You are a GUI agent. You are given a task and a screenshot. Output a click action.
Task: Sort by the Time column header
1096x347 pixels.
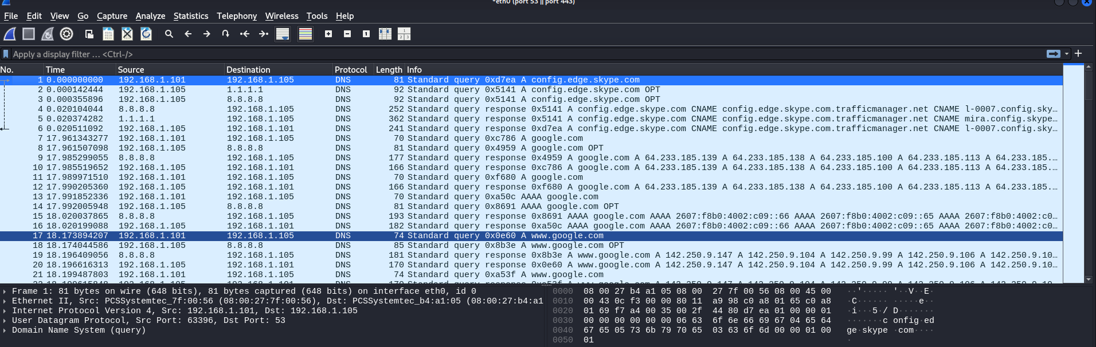pyautogui.click(x=80, y=70)
